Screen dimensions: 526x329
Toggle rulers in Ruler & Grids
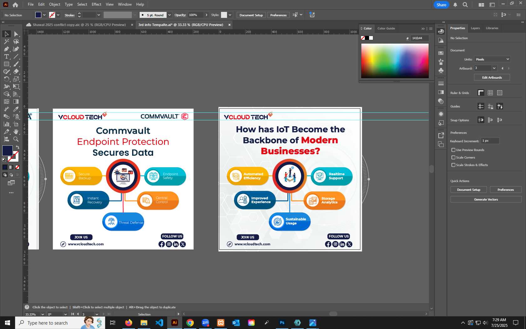click(481, 93)
